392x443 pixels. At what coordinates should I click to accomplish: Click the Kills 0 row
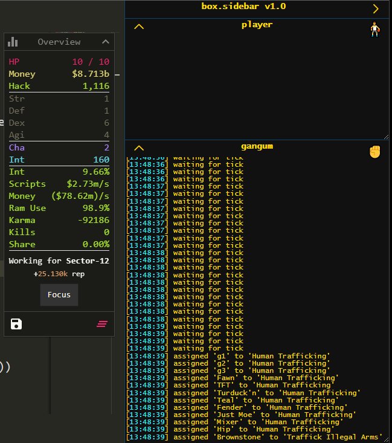tap(59, 232)
